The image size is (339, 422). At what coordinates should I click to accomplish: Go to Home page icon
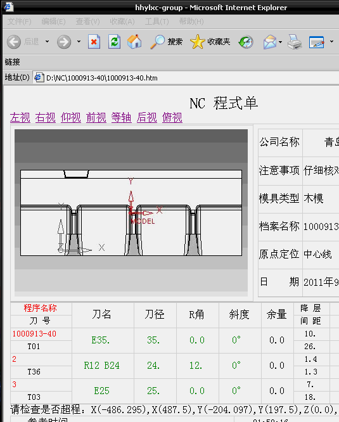pyautogui.click(x=134, y=42)
